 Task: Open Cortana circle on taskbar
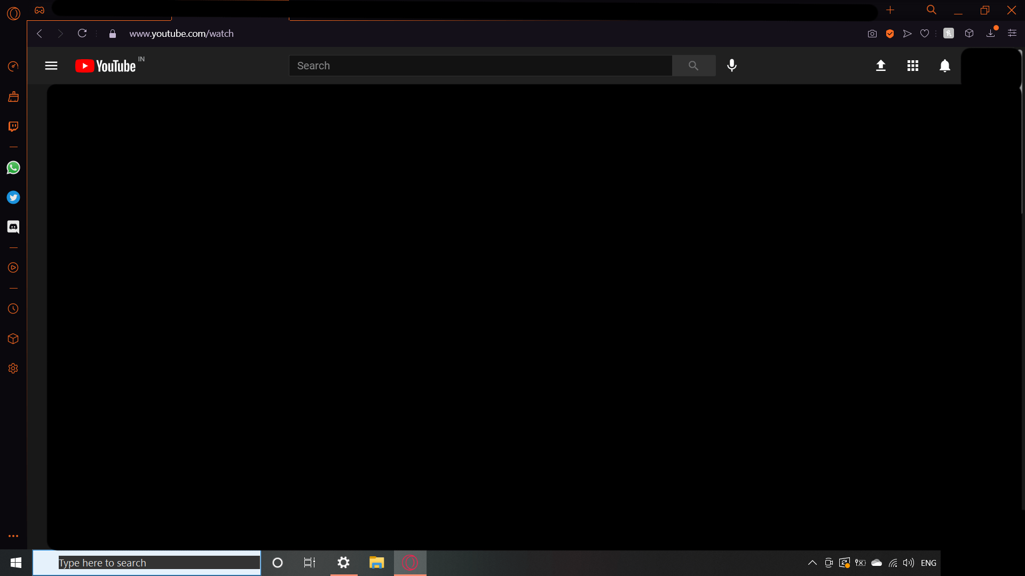(x=278, y=563)
